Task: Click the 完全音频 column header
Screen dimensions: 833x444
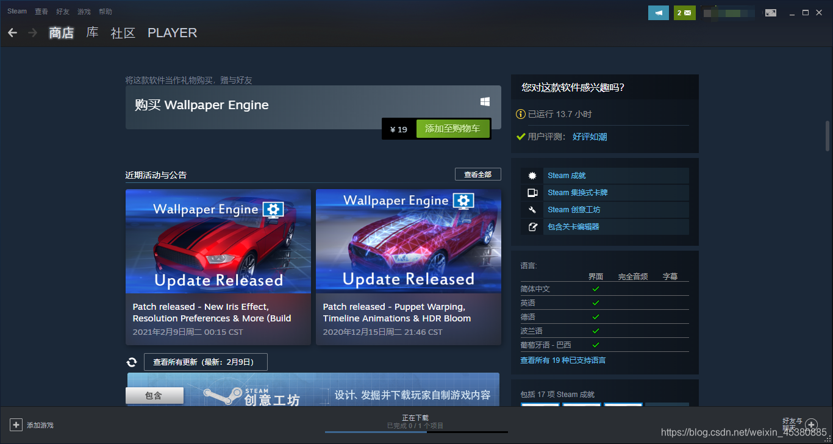Action: (633, 277)
